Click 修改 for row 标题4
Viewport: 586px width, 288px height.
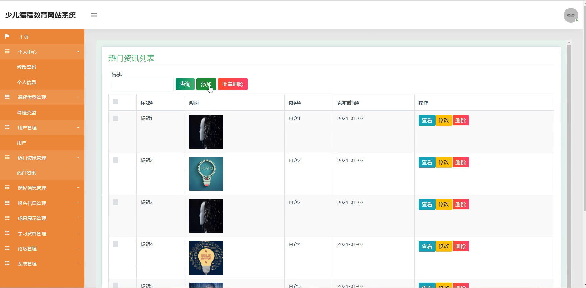point(444,246)
